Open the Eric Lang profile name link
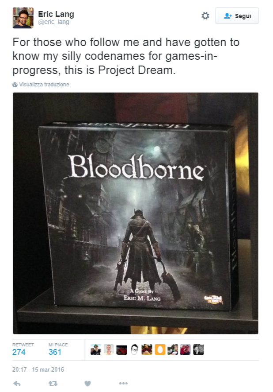The width and height of the screenshot is (273, 392). (56, 14)
